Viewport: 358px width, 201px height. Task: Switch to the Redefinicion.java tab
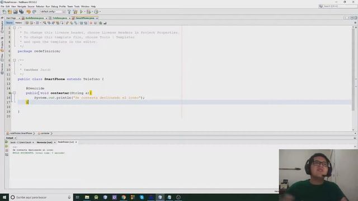[34, 18]
